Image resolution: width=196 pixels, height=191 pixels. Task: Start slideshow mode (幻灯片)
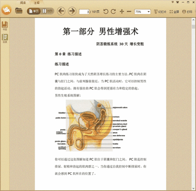pyautogui.click(x=160, y=12)
